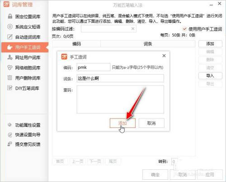Click the 编码 input containing pmk

[x=93, y=67]
